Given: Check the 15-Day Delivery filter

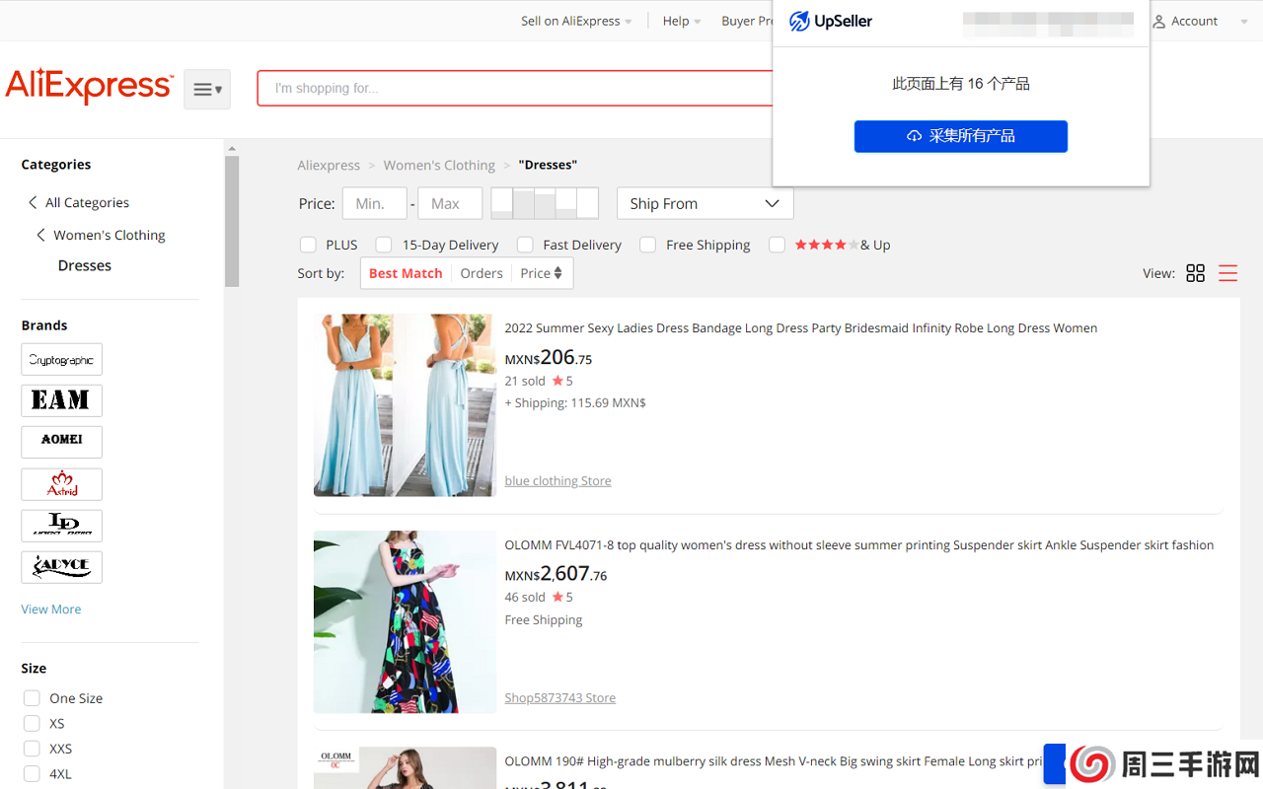Looking at the screenshot, I should click(x=383, y=244).
